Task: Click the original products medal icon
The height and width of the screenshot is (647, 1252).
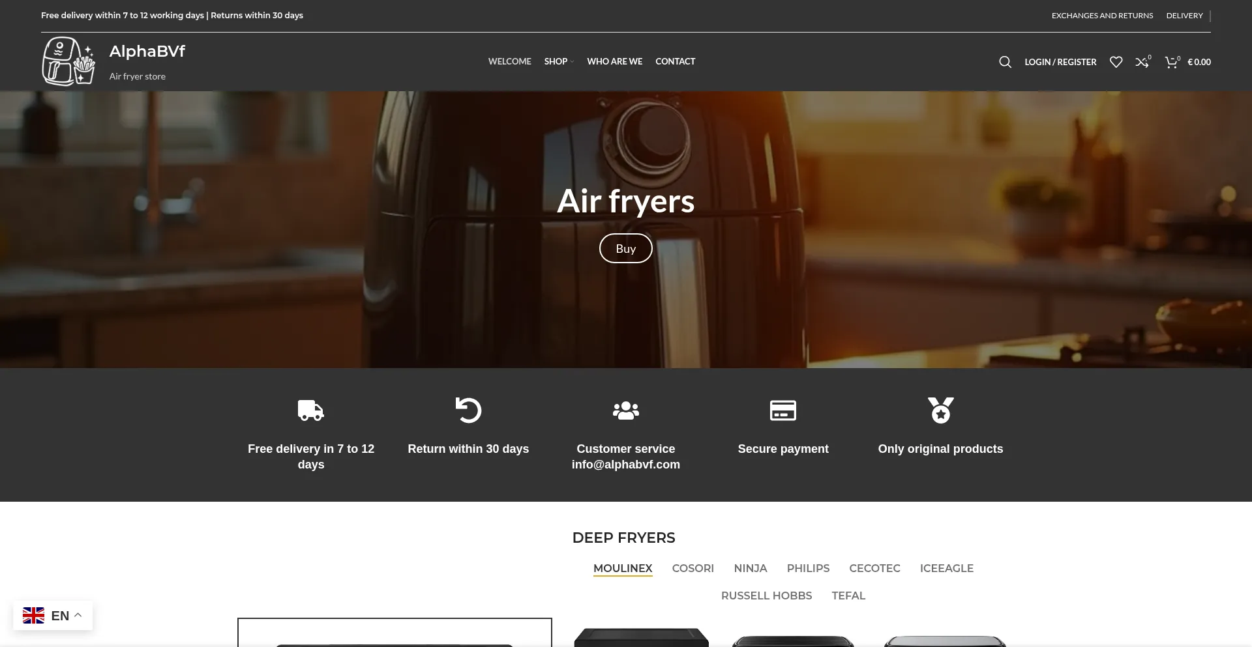Action: click(x=940, y=410)
